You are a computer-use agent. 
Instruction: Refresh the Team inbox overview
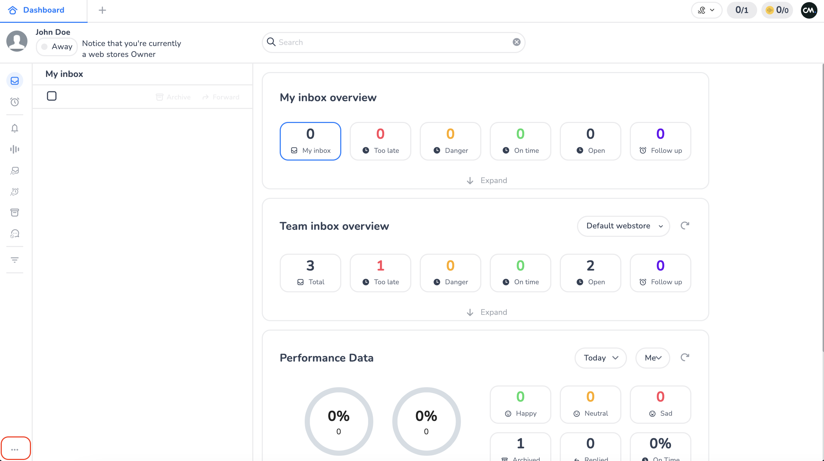(685, 226)
